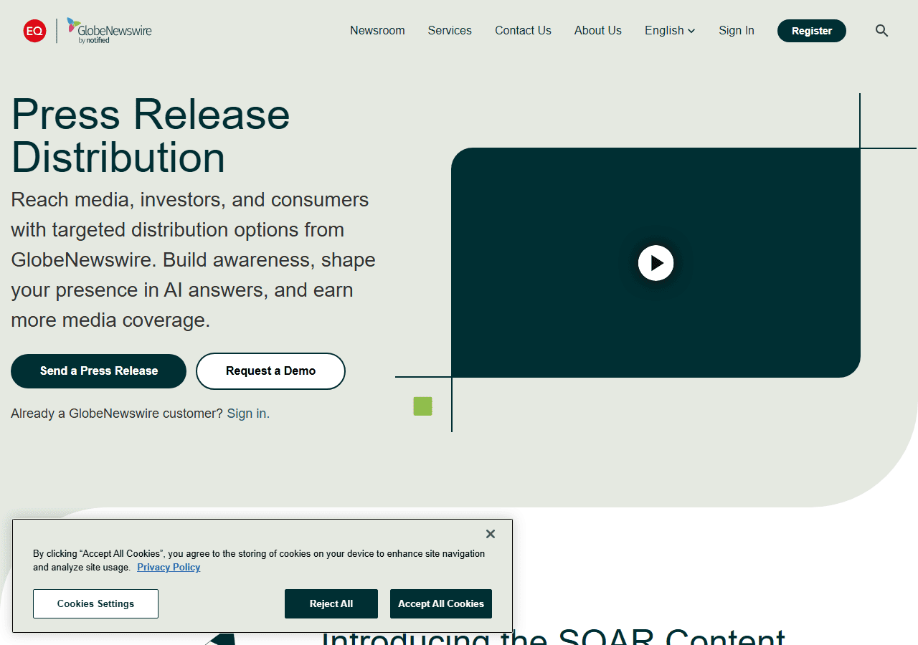Click Request a Demo button
The height and width of the screenshot is (645, 918).
click(270, 371)
